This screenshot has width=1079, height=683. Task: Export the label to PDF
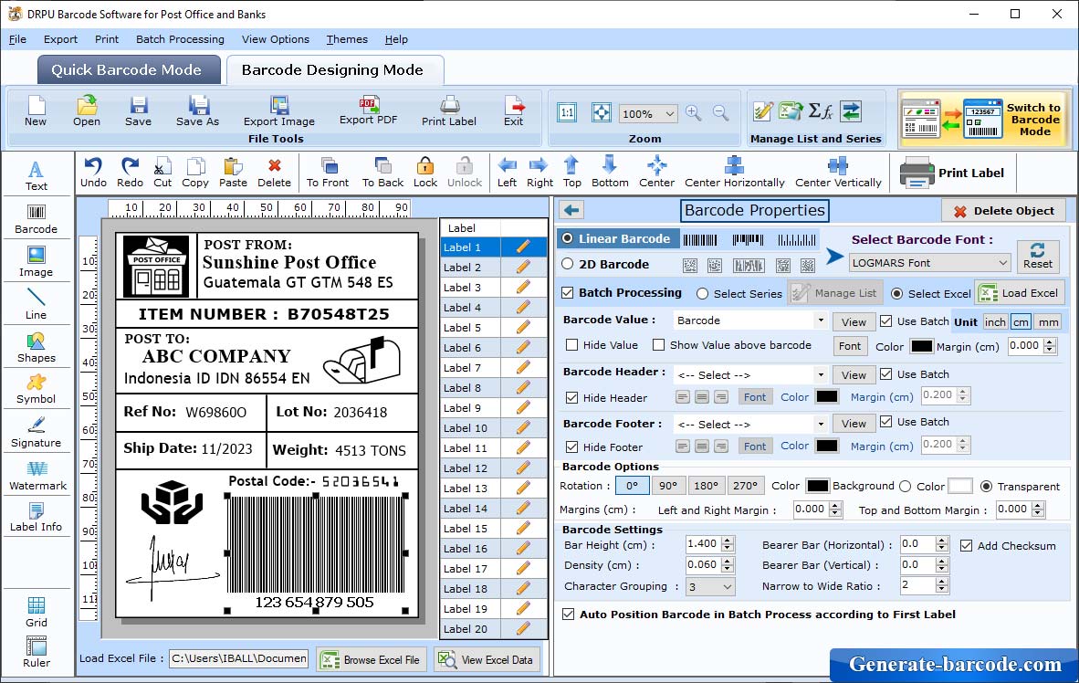368,111
